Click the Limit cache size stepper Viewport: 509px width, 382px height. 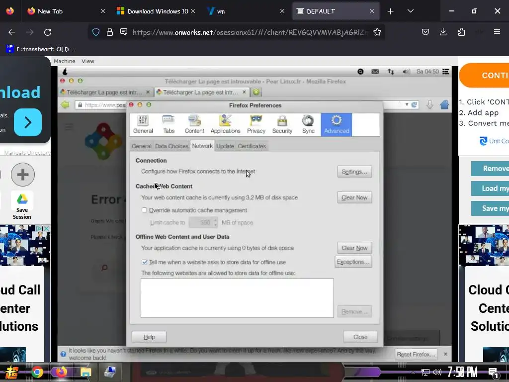click(215, 222)
